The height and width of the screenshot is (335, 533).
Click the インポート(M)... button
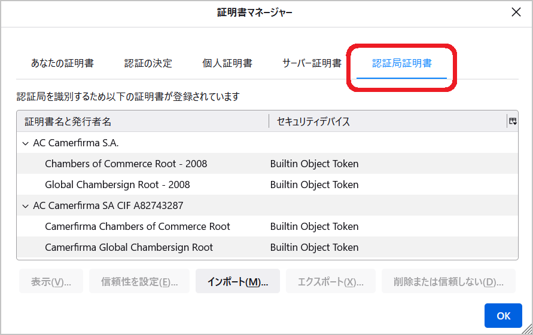[x=237, y=282]
